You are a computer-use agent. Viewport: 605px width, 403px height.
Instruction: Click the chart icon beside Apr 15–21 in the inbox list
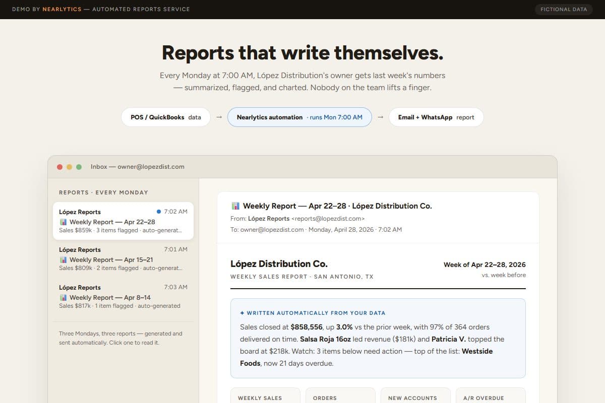(x=63, y=259)
